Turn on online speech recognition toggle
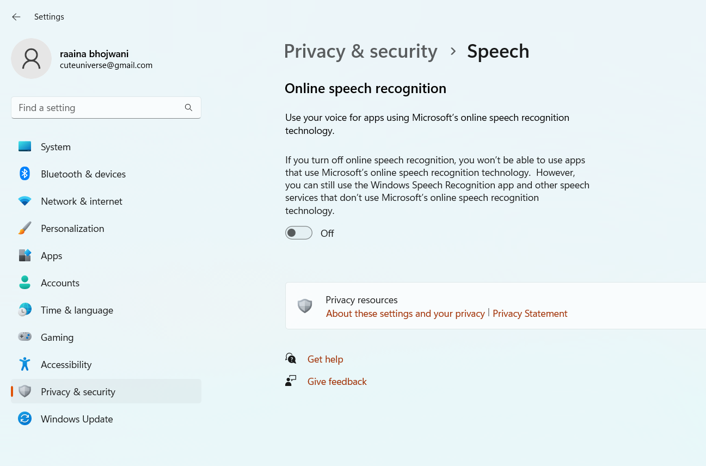This screenshot has height=466, width=706. (299, 233)
